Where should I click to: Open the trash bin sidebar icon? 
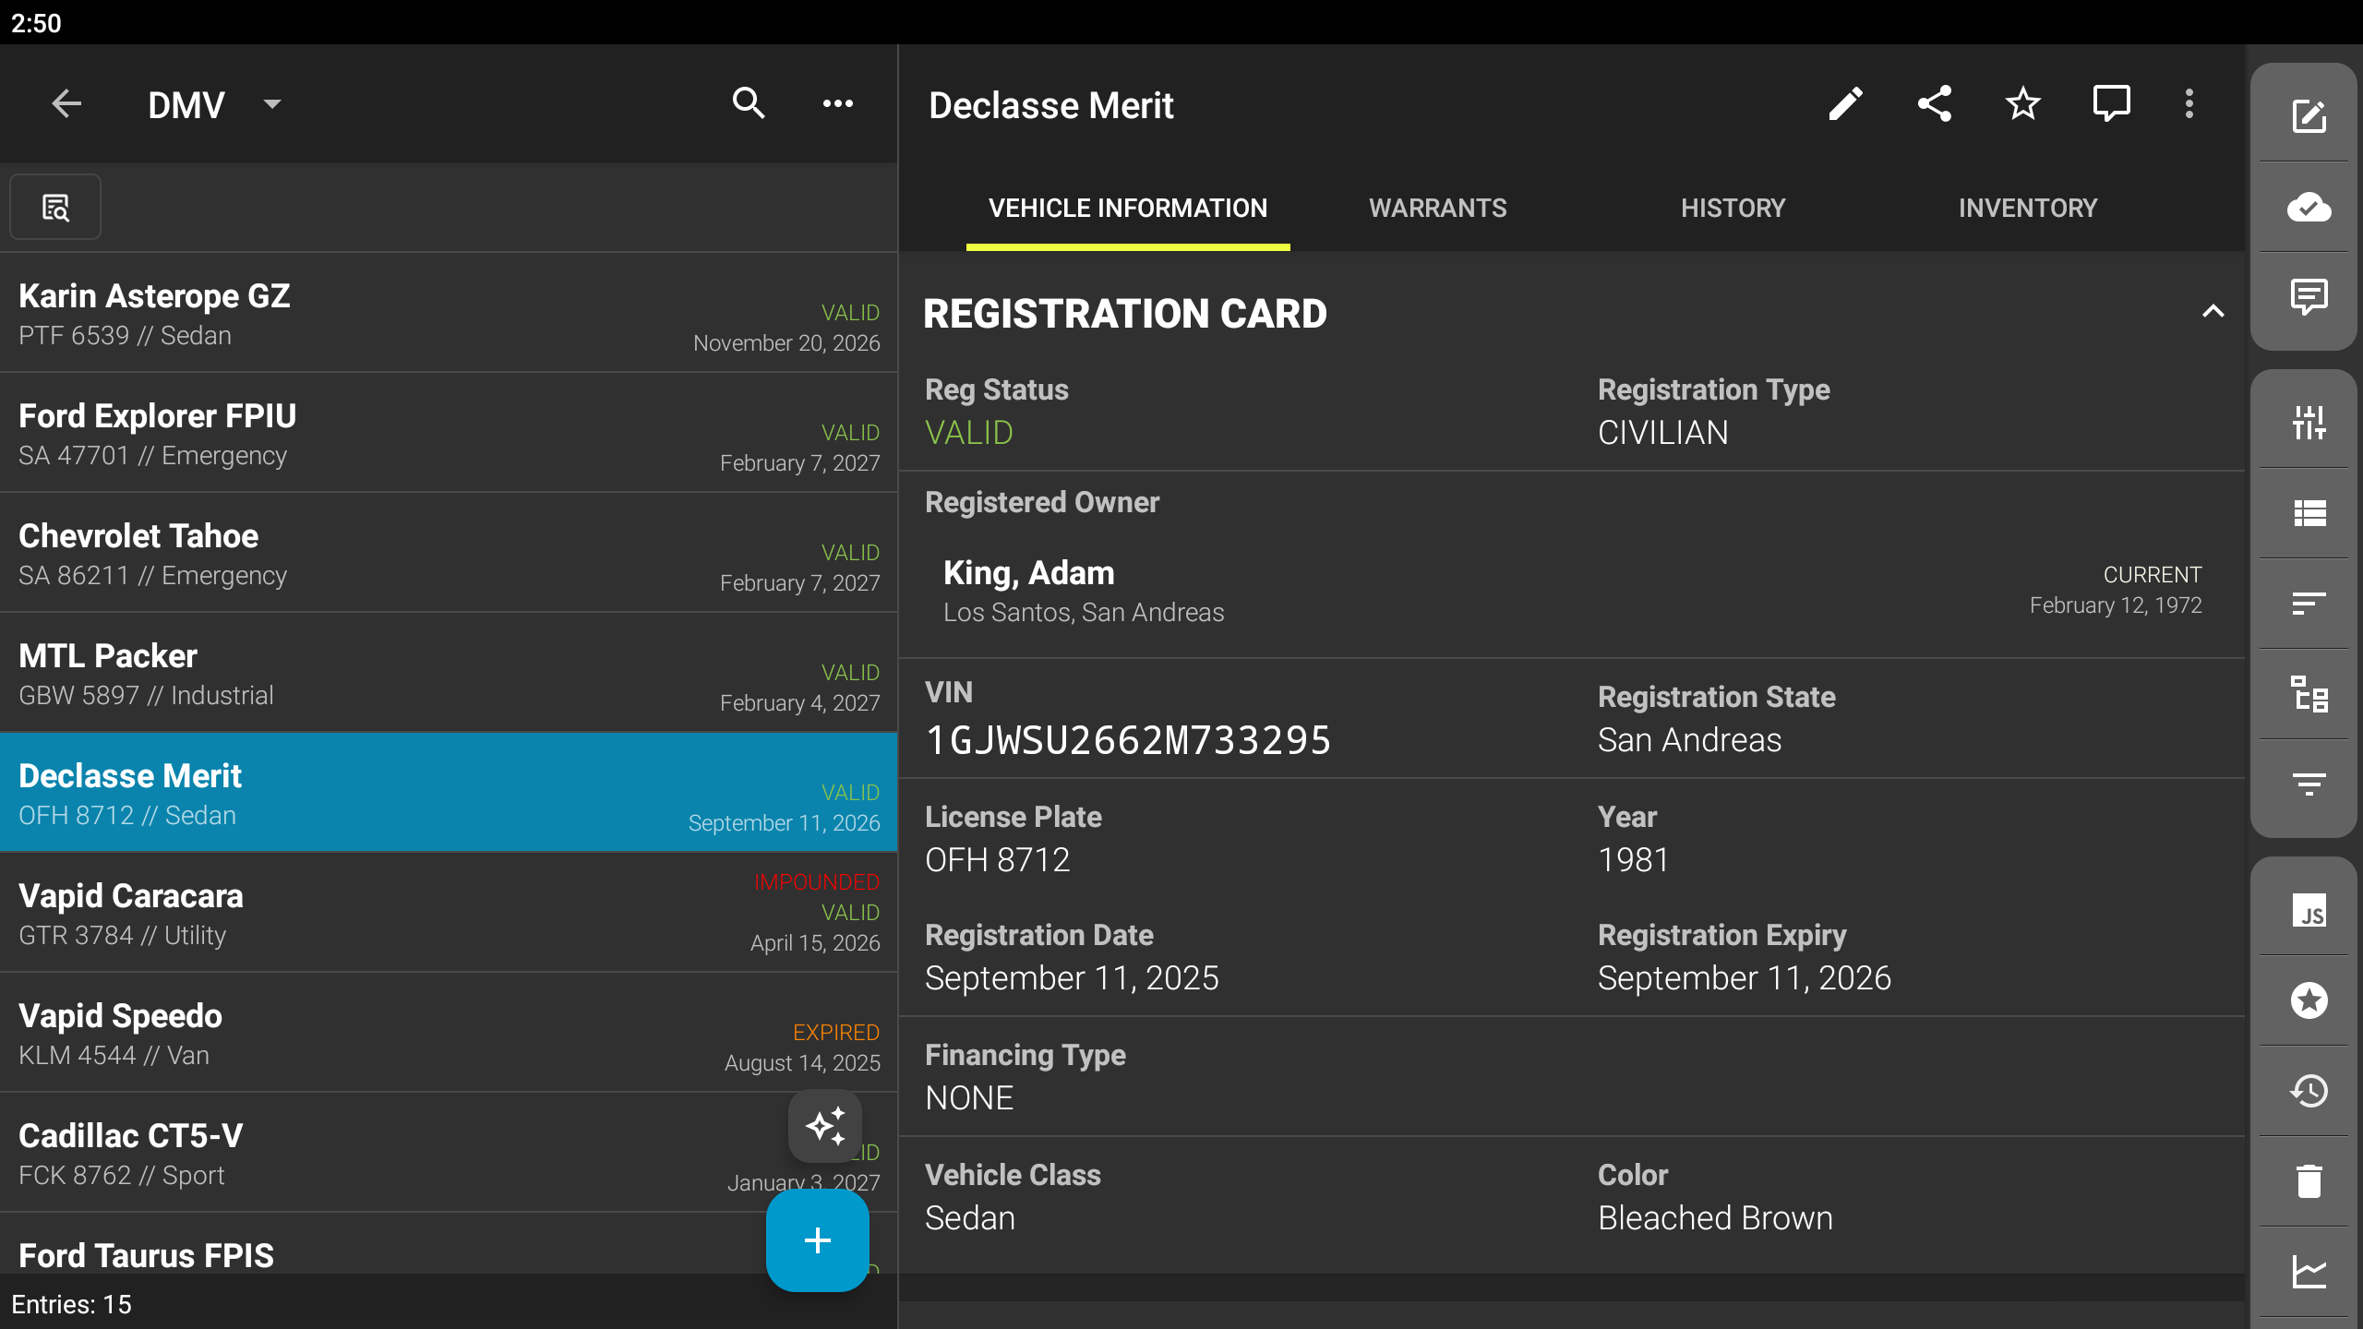2309,1181
